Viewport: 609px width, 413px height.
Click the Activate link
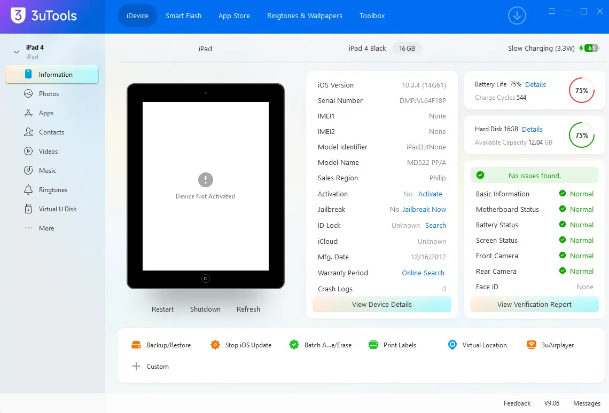(430, 194)
